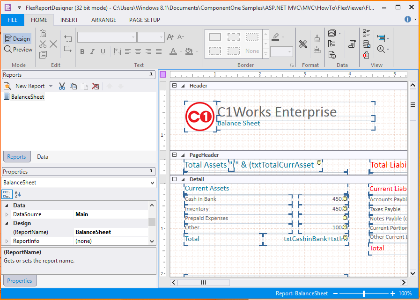Open the font size combo box
The image size is (420, 300).
pyautogui.click(x=151, y=37)
